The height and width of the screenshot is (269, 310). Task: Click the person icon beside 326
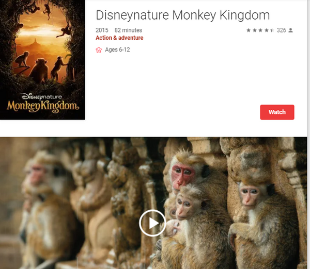tap(290, 30)
